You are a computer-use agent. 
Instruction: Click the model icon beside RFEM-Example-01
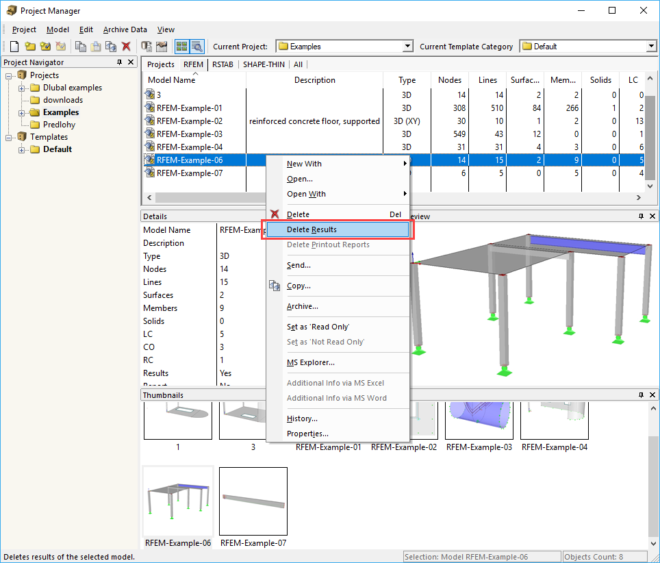150,108
